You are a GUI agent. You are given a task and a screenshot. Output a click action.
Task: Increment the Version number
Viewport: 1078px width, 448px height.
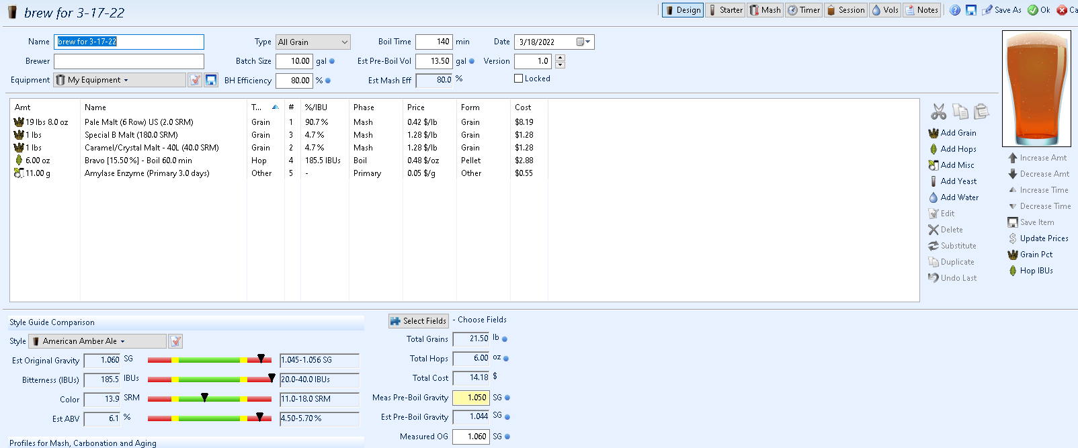pyautogui.click(x=561, y=58)
